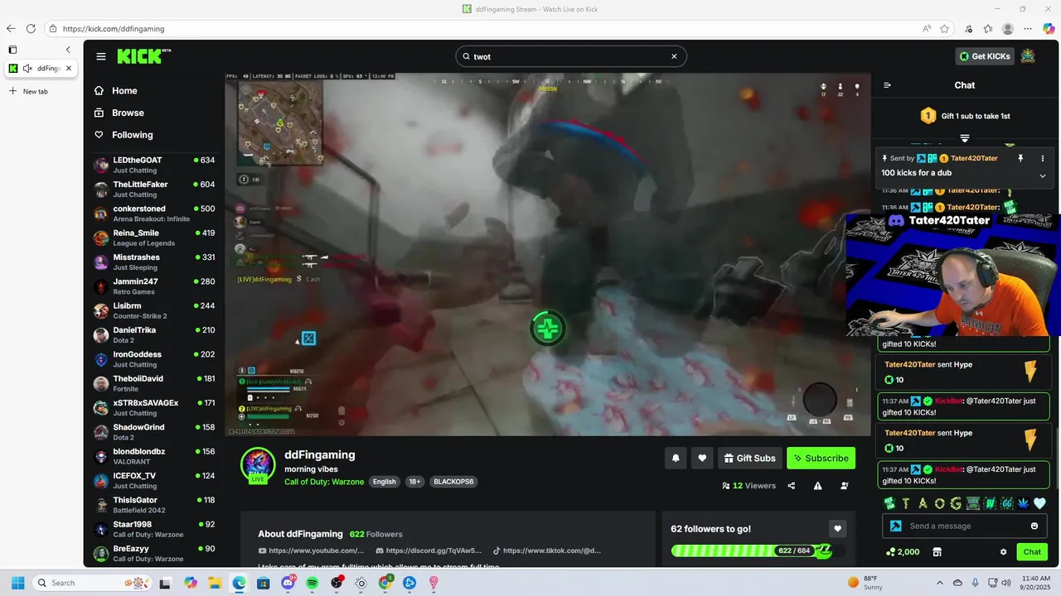Select ShadowGrind in the following list

coord(154,431)
